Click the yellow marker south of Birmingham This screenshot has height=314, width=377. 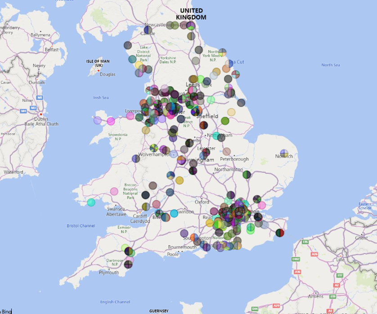click(x=180, y=180)
